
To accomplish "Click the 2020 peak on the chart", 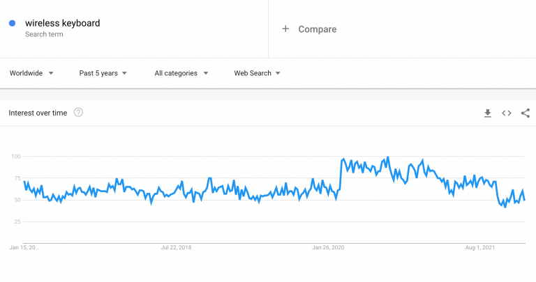I will [x=387, y=157].
